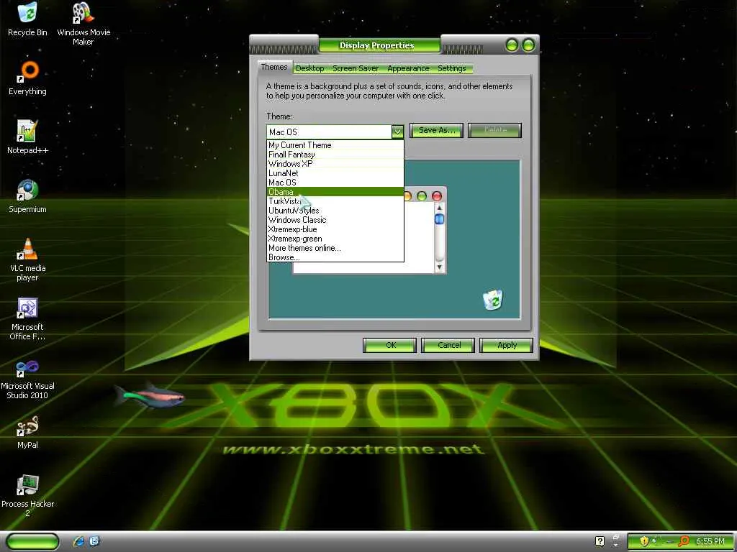Click preview window scrollbar up arrow
The height and width of the screenshot is (552, 737).
(x=440, y=208)
